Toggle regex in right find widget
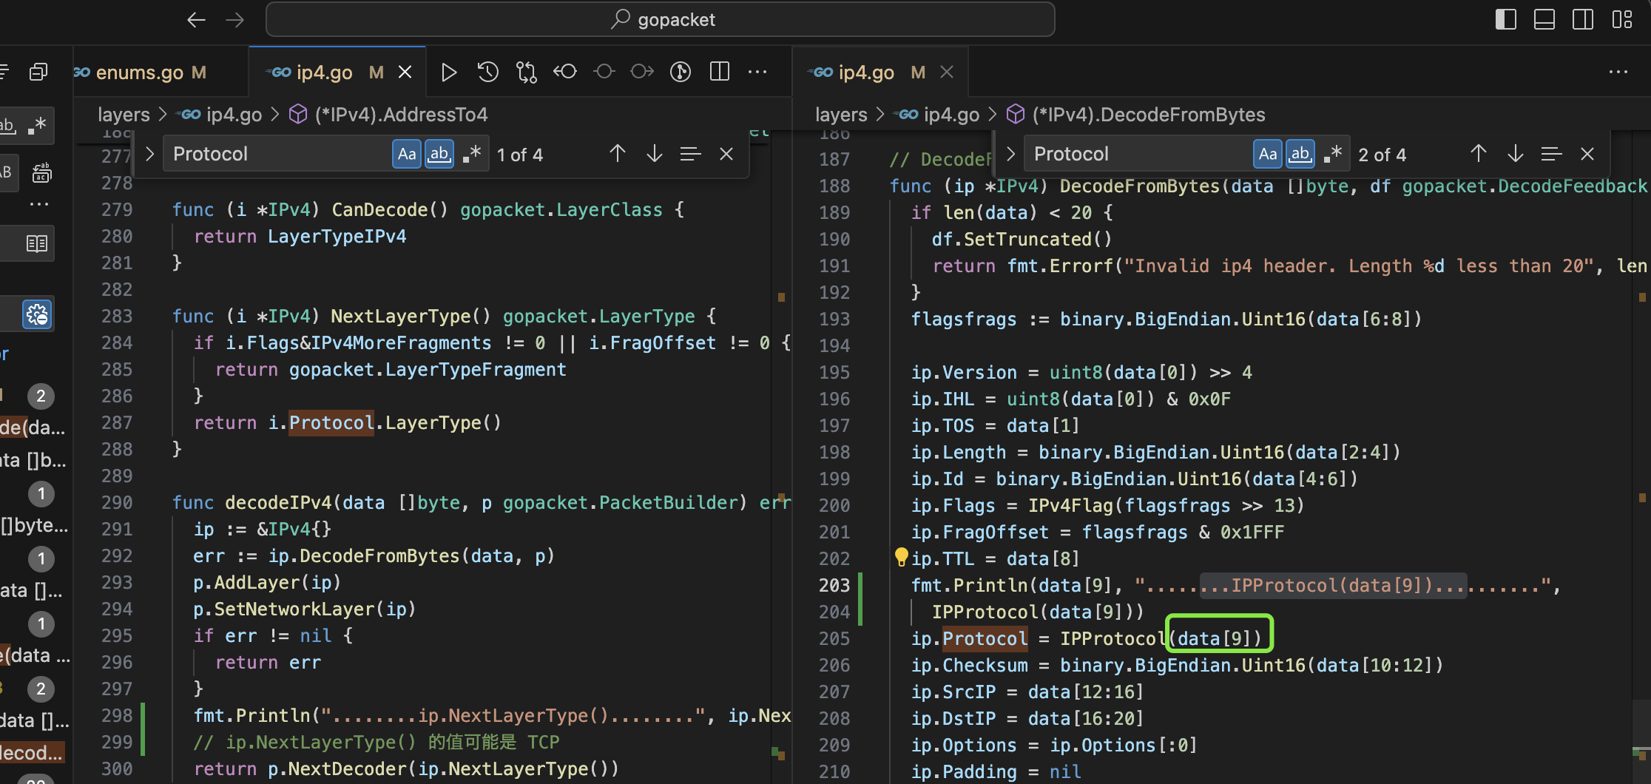The image size is (1651, 784). [1333, 154]
